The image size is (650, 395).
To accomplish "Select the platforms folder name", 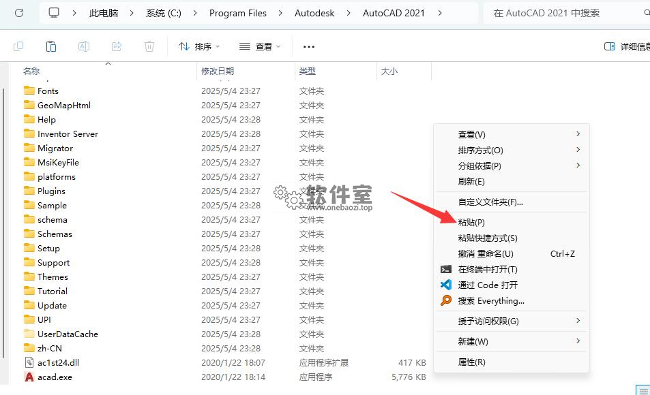I will (57, 177).
